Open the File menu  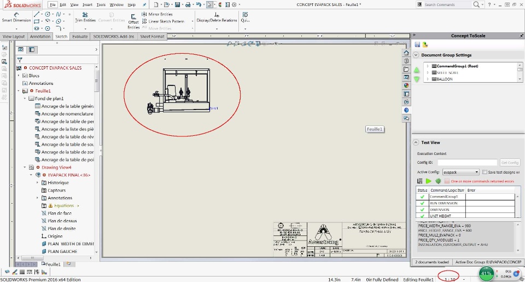[52, 5]
